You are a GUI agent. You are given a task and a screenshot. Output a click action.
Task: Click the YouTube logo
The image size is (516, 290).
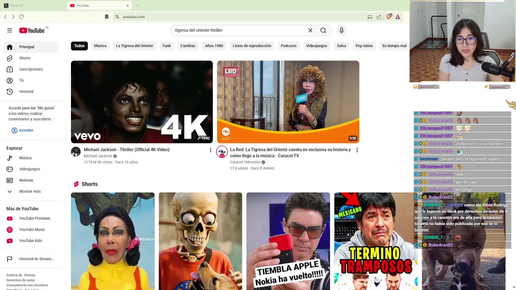coord(32,31)
